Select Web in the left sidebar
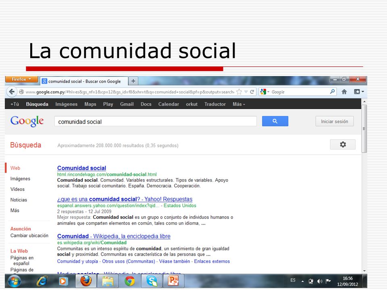This screenshot has height=290, width=387. (15, 168)
